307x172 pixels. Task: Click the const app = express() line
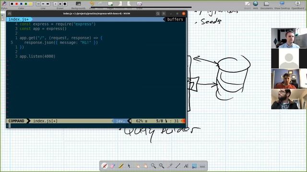pos(43,29)
